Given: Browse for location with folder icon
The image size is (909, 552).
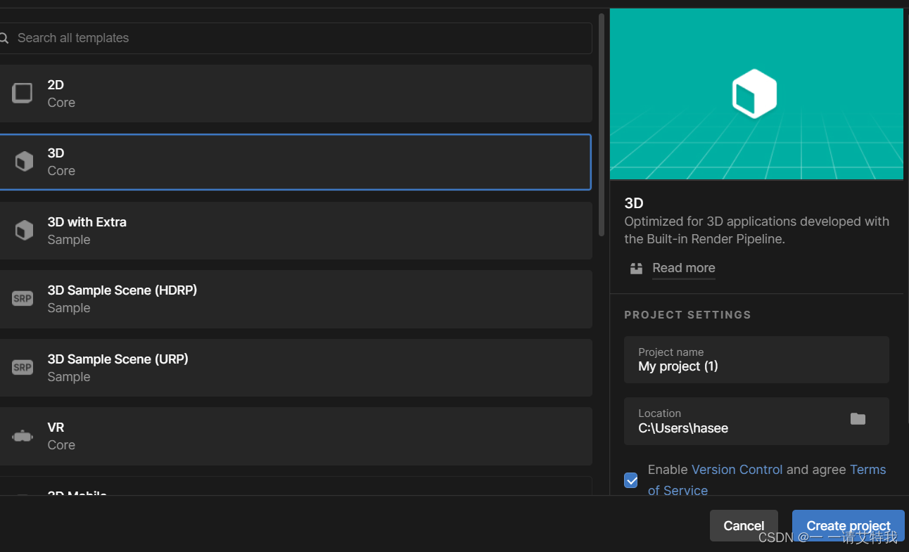Looking at the screenshot, I should click(x=858, y=419).
